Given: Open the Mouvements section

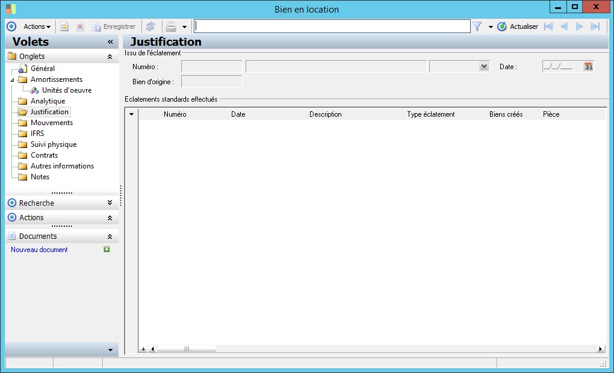Looking at the screenshot, I should coord(52,123).
